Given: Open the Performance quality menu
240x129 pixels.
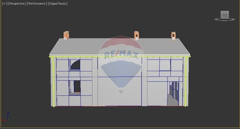Looking at the screenshot, I should 37,4.
